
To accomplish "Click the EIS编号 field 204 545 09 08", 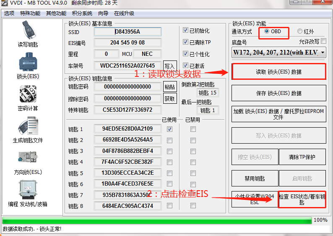I will click(127, 42).
